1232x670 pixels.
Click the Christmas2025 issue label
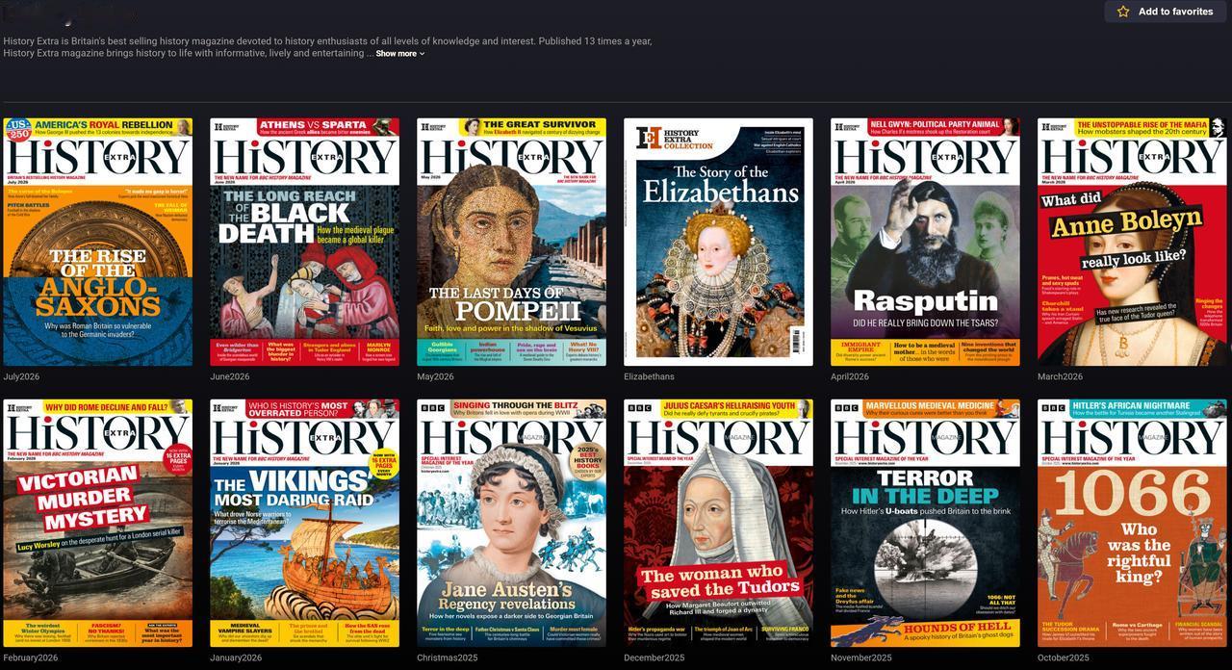pos(447,657)
